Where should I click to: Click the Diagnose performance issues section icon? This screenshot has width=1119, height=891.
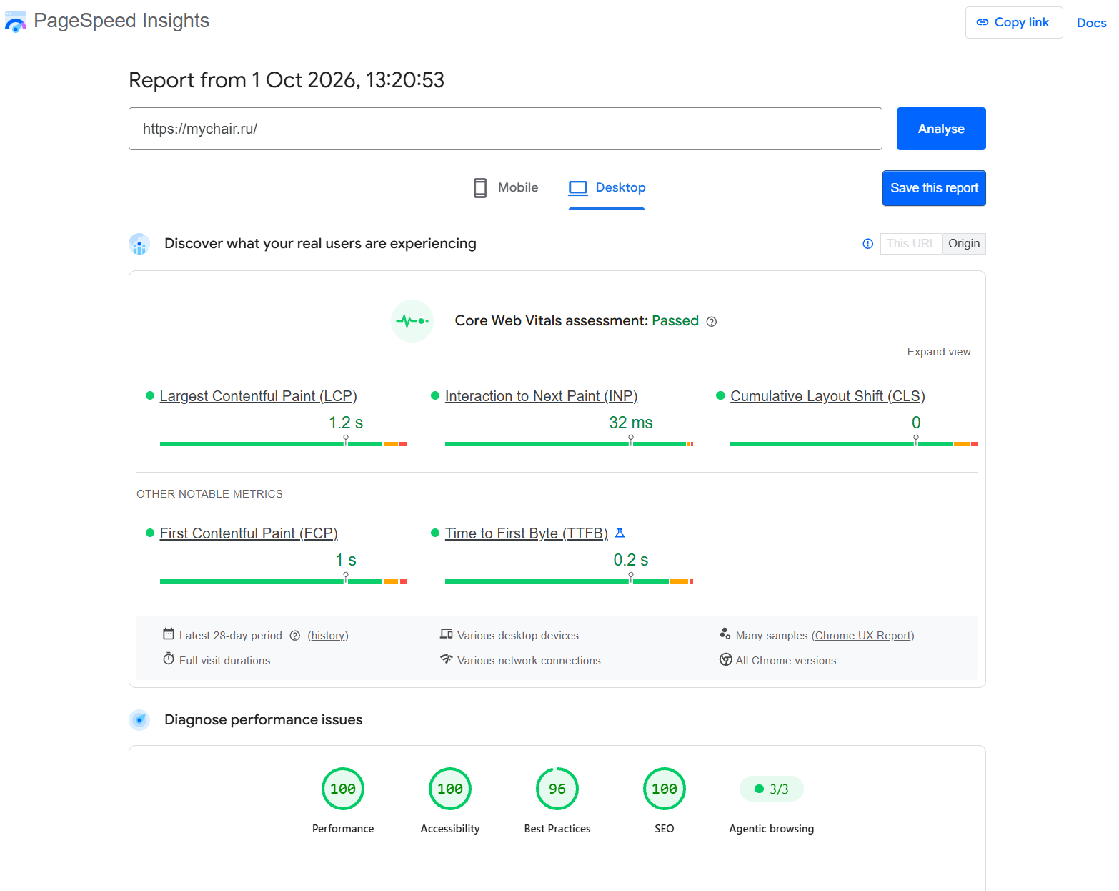pyautogui.click(x=139, y=720)
